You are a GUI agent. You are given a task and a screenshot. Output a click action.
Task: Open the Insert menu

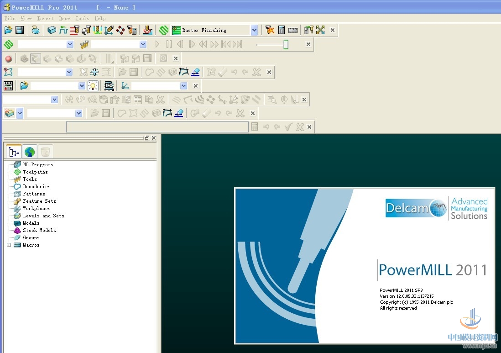pos(45,19)
